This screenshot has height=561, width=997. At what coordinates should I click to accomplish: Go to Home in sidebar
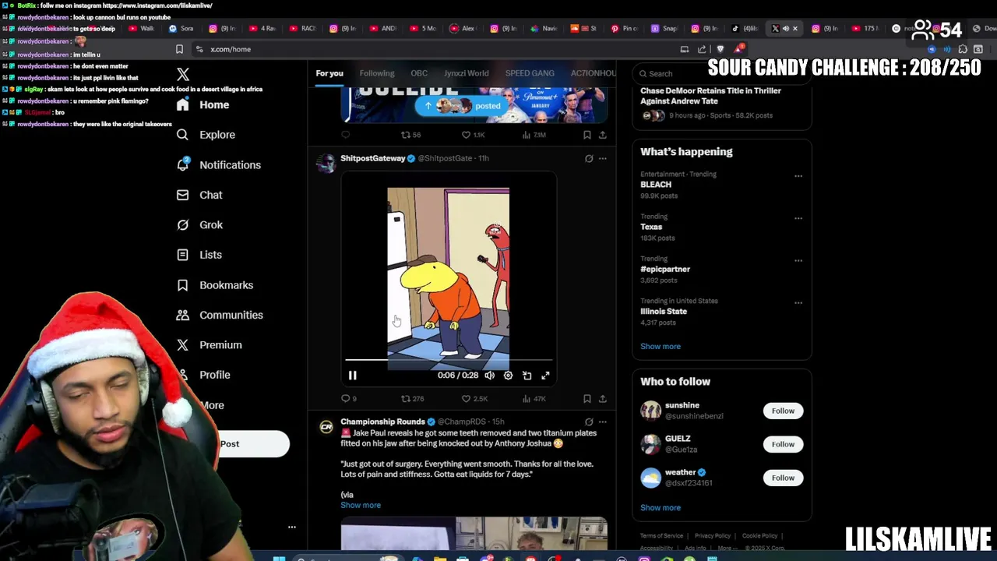(x=203, y=105)
